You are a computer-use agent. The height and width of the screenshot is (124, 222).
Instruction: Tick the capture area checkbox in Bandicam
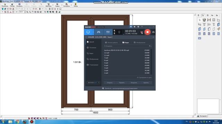(x=86, y=37)
